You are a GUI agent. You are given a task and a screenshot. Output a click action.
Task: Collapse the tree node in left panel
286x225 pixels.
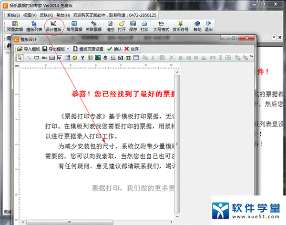pyautogui.click(x=7, y=53)
